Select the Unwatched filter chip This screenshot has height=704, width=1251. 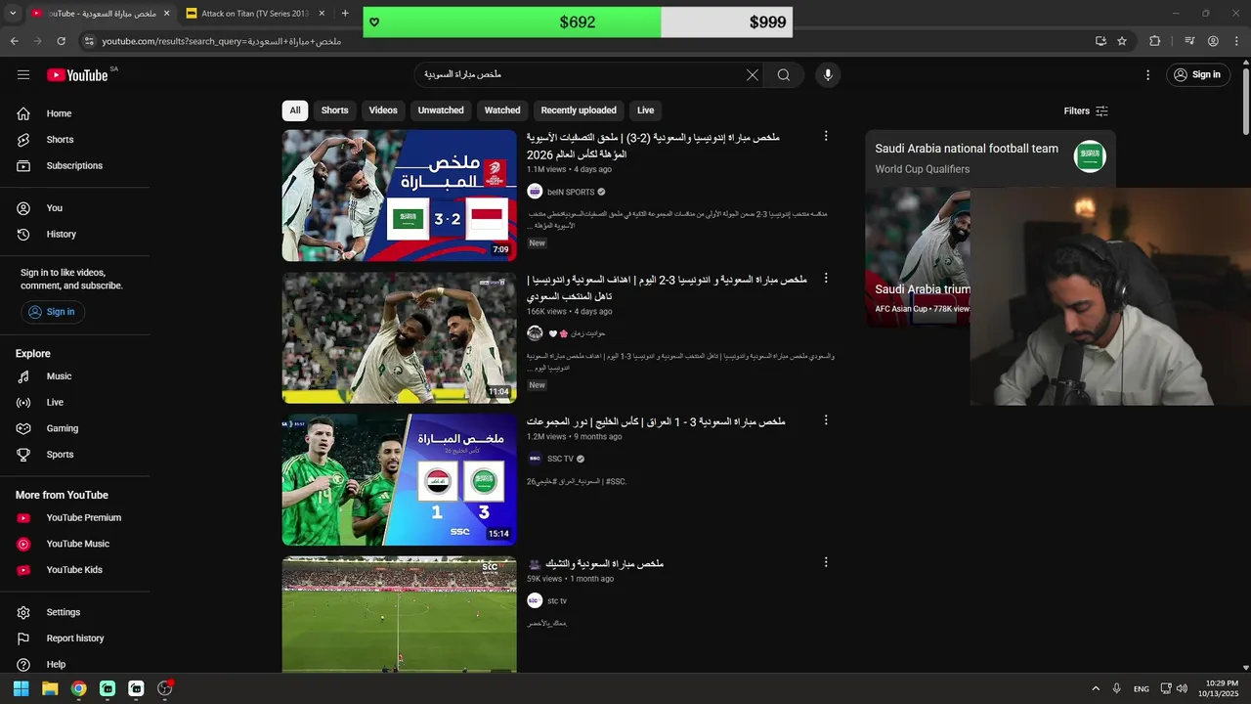pos(441,110)
